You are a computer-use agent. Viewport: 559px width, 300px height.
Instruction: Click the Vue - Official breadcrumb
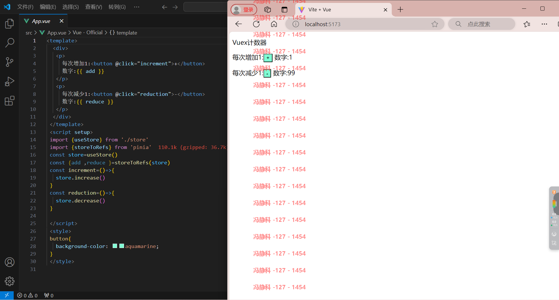(x=88, y=33)
